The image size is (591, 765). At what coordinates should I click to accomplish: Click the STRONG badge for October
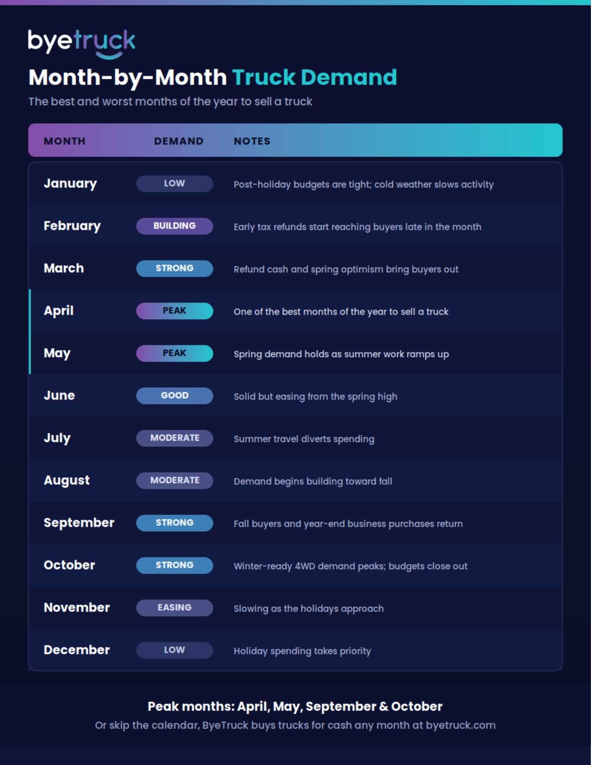[174, 565]
